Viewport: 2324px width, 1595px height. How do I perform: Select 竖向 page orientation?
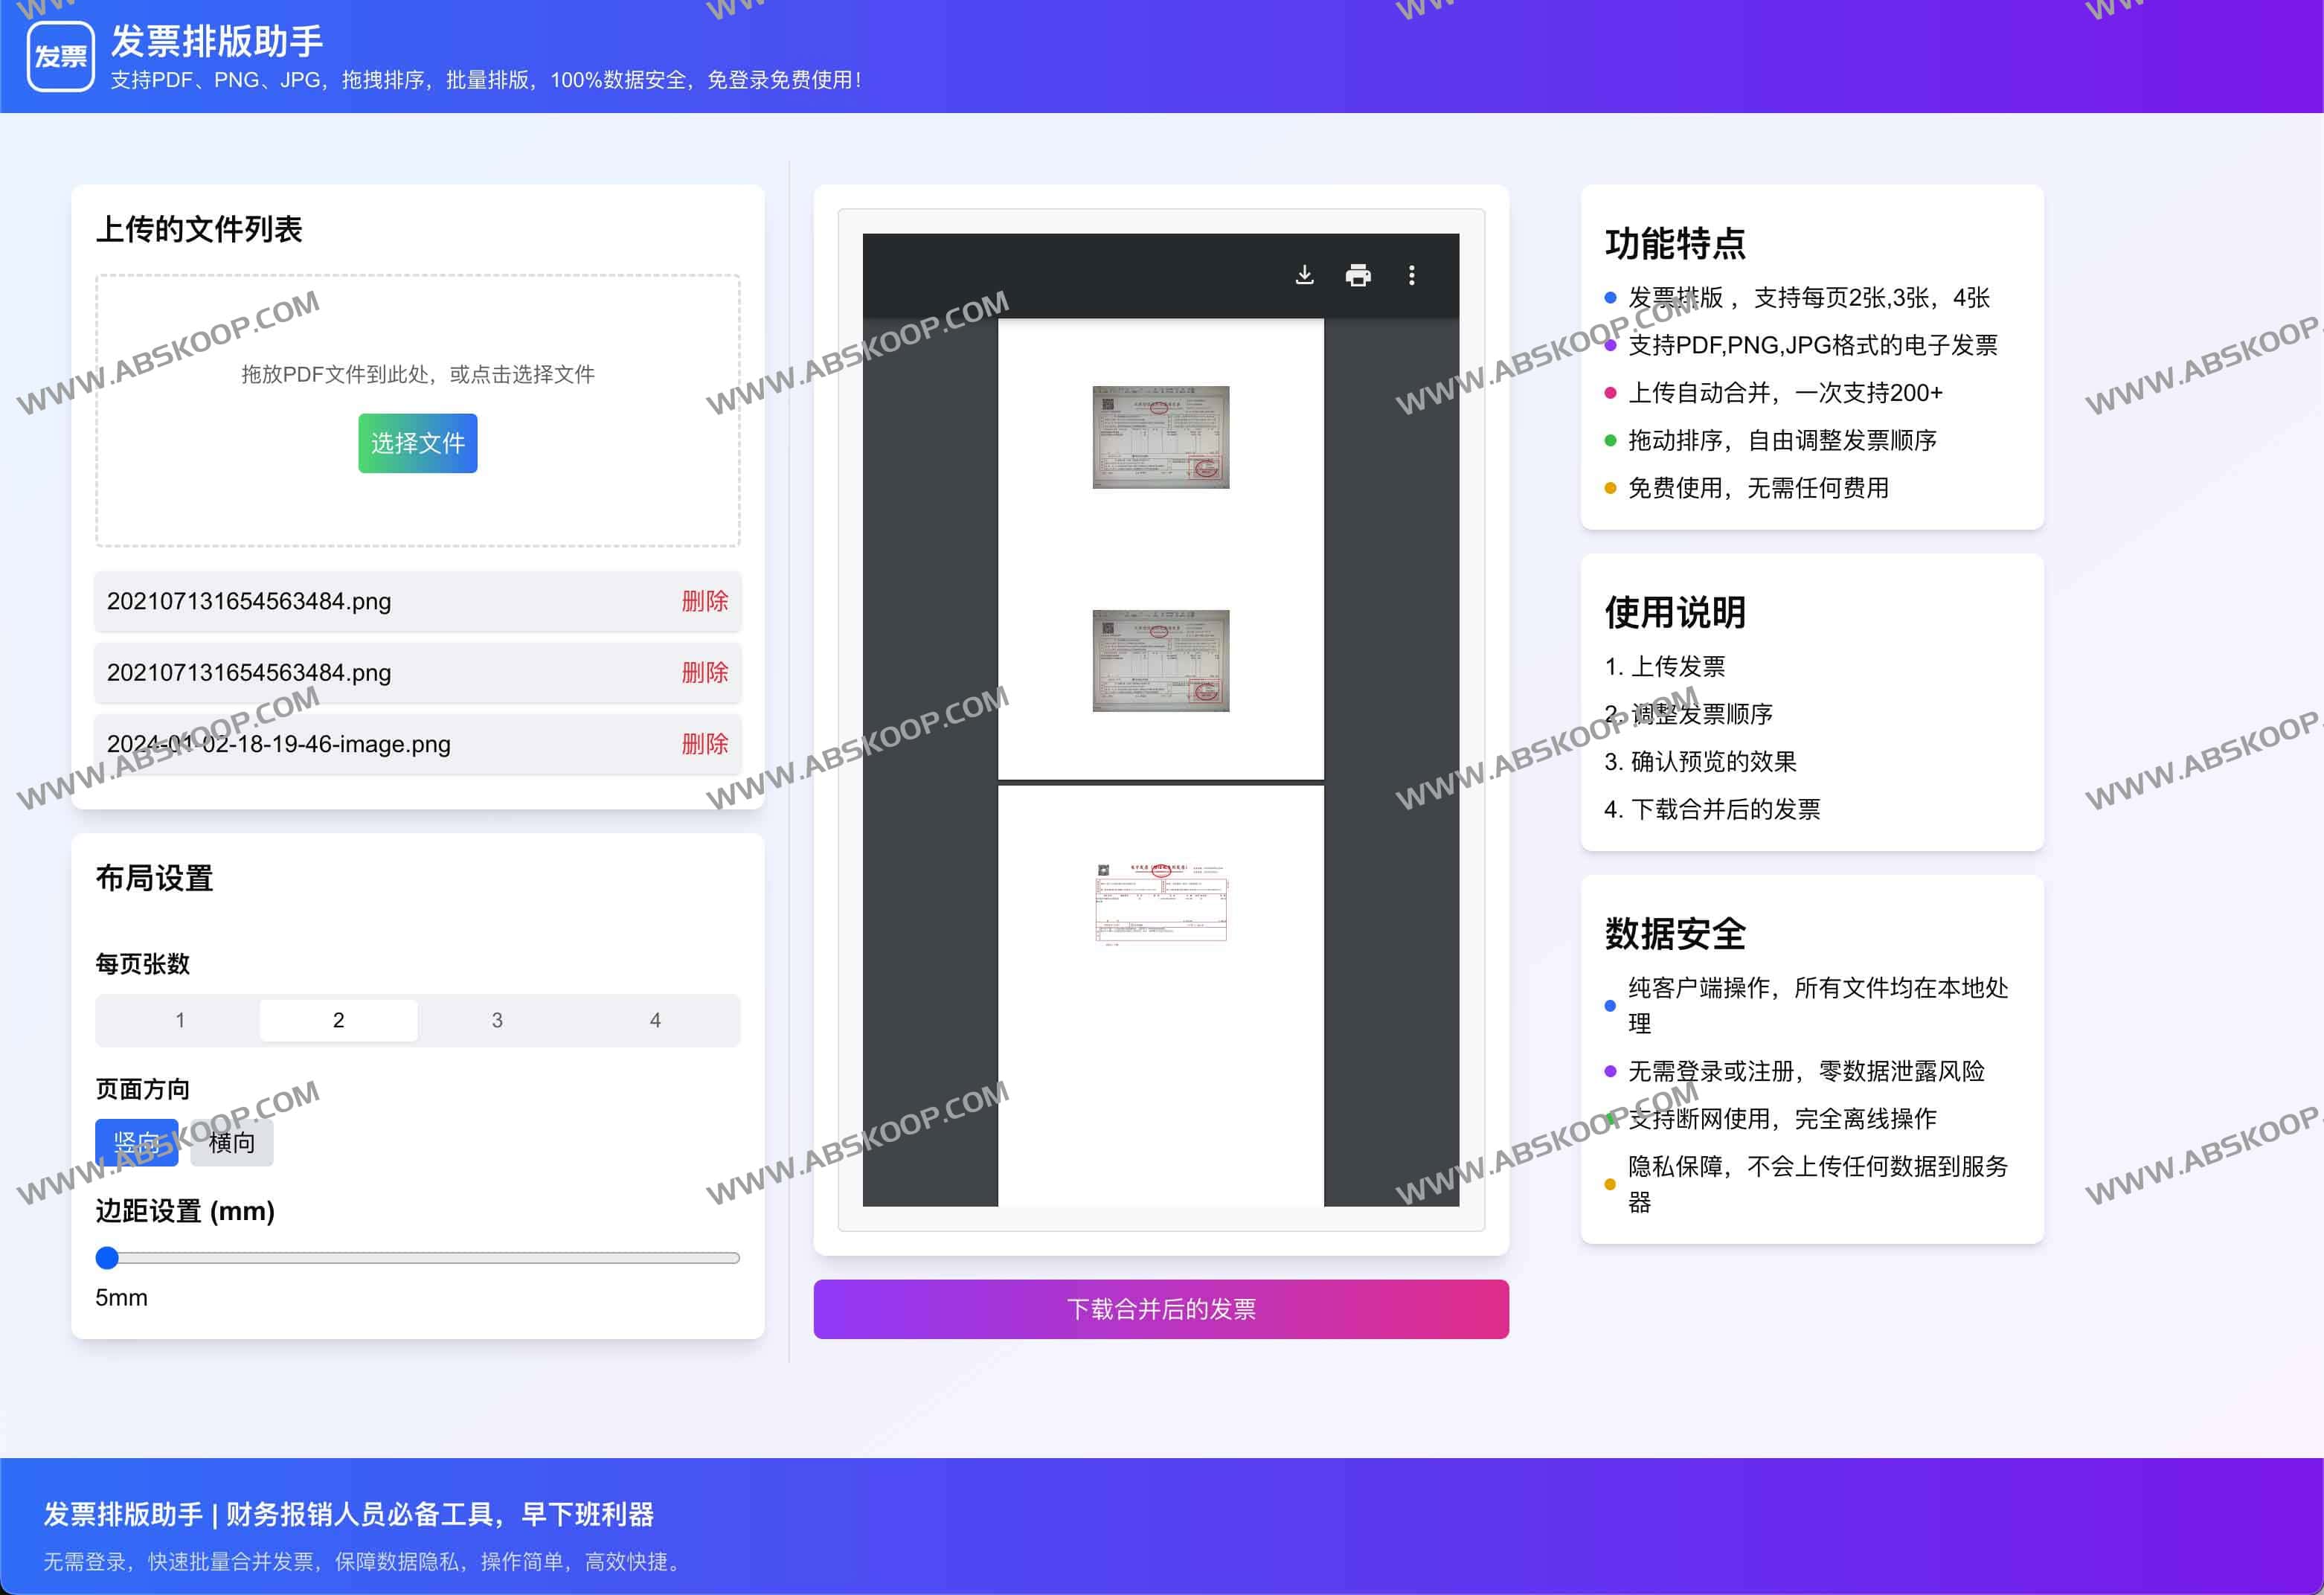[137, 1142]
